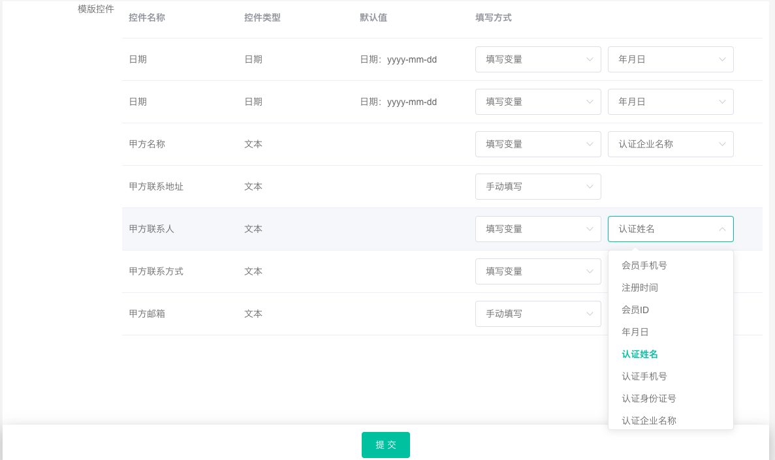Screen dimensions: 775x460
Task: Open 手动填写 dropdown for 甲方联系地址 row
Action: [x=538, y=187]
